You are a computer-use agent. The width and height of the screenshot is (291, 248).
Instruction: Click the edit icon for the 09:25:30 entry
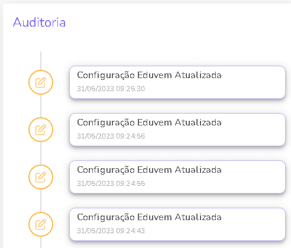click(x=41, y=82)
